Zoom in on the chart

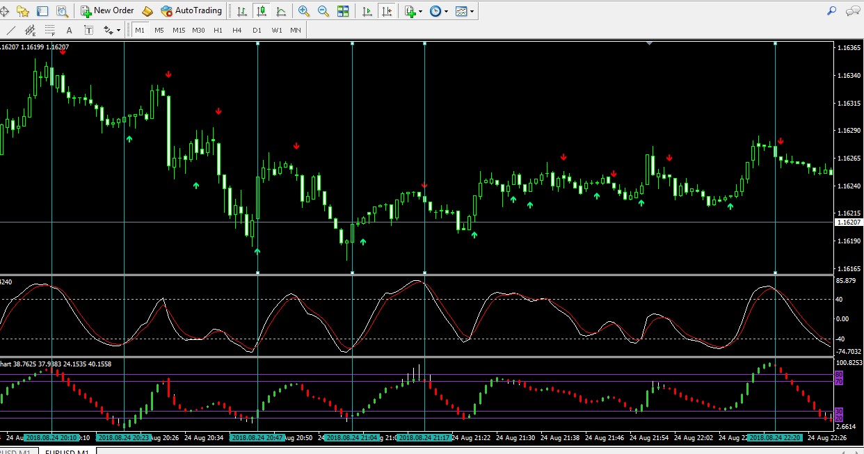[304, 11]
